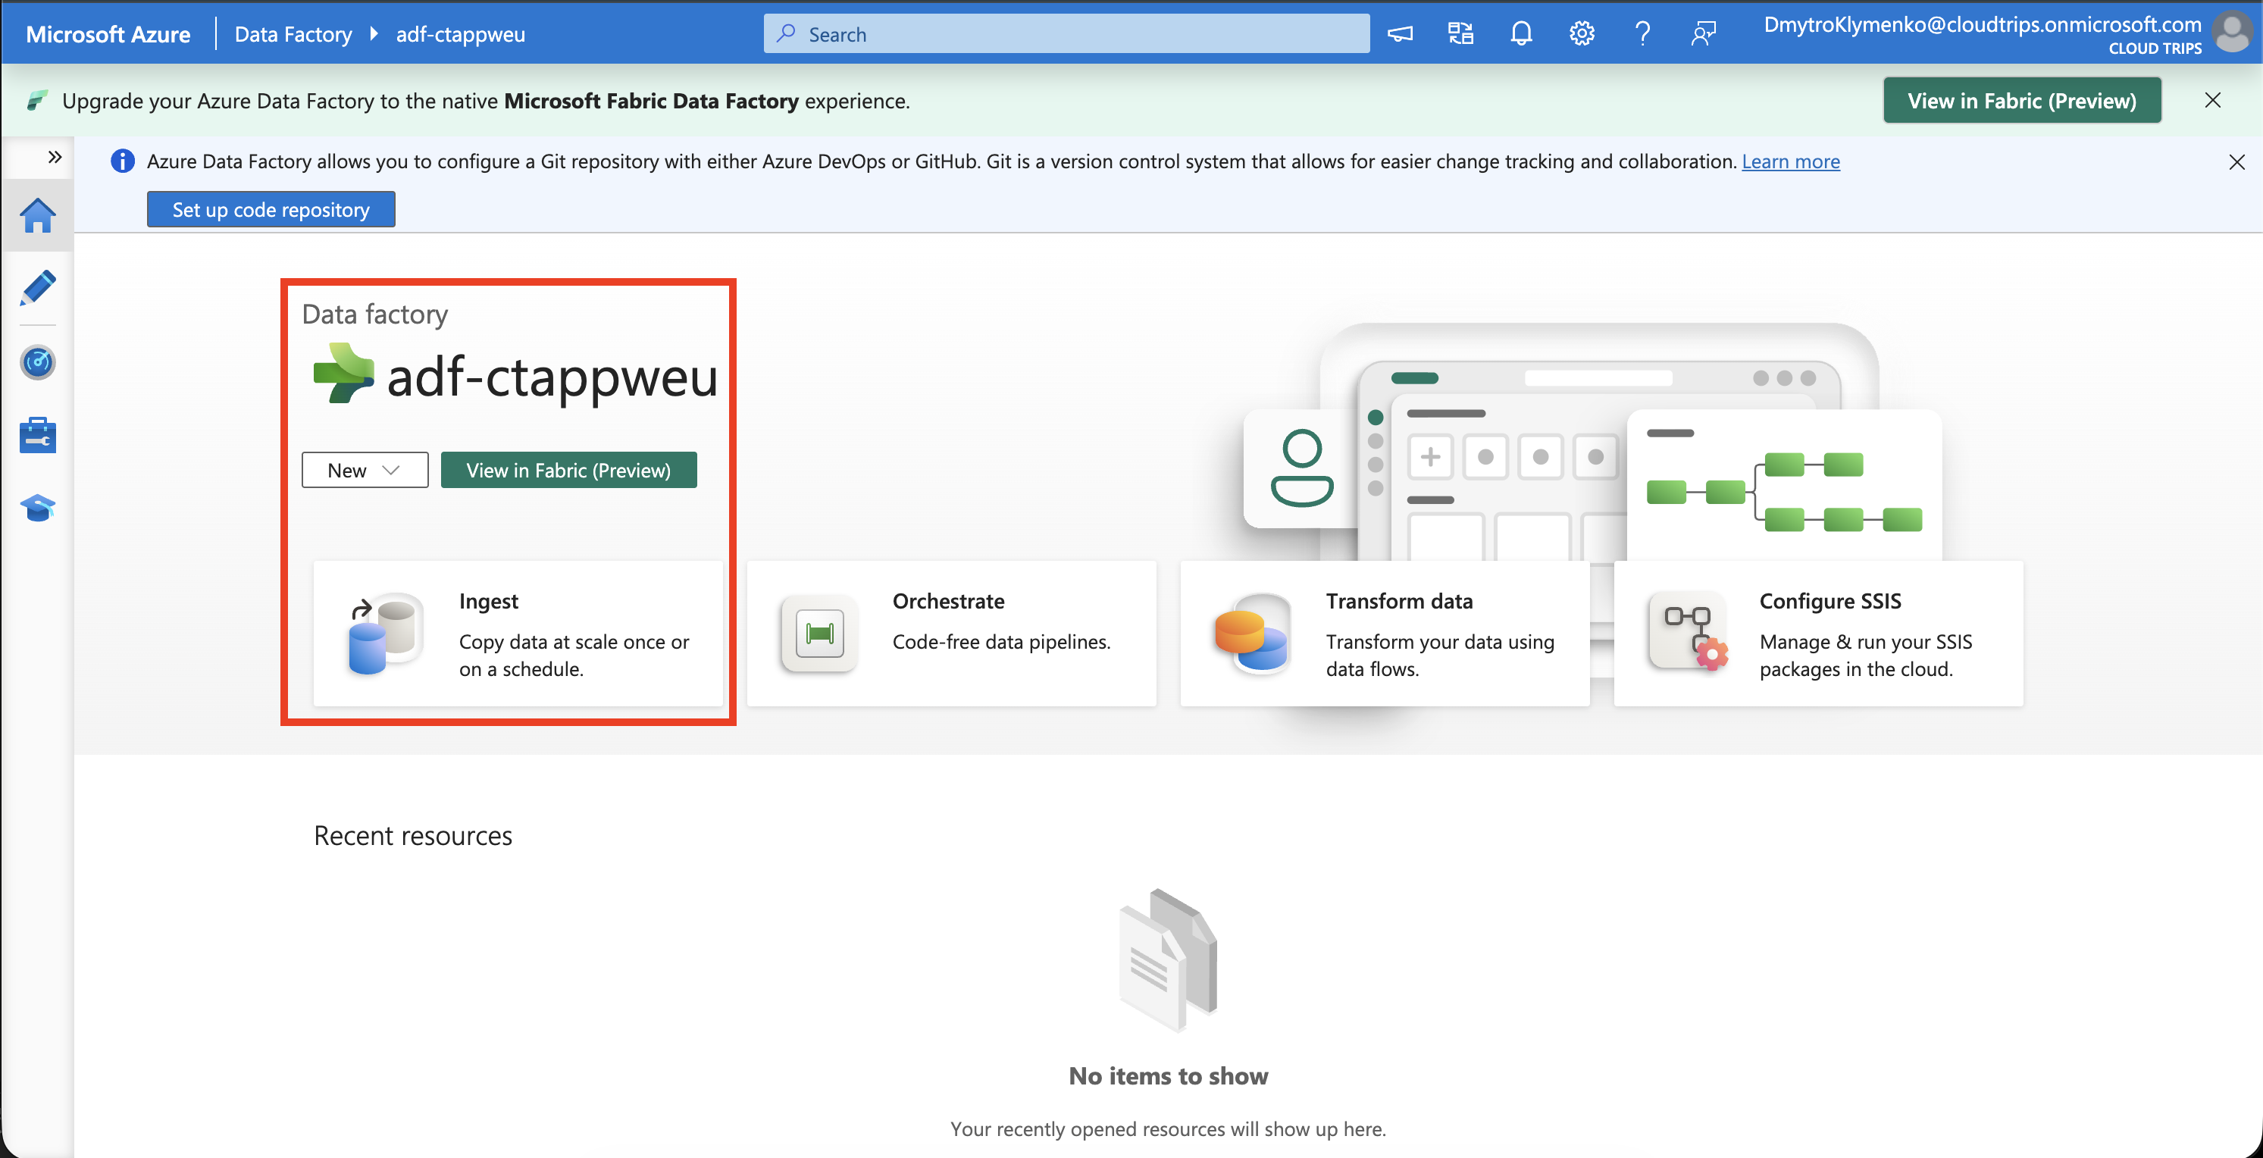Dismiss the Fabric upgrade banner
Screen dimensions: 2263x1158
(2212, 100)
